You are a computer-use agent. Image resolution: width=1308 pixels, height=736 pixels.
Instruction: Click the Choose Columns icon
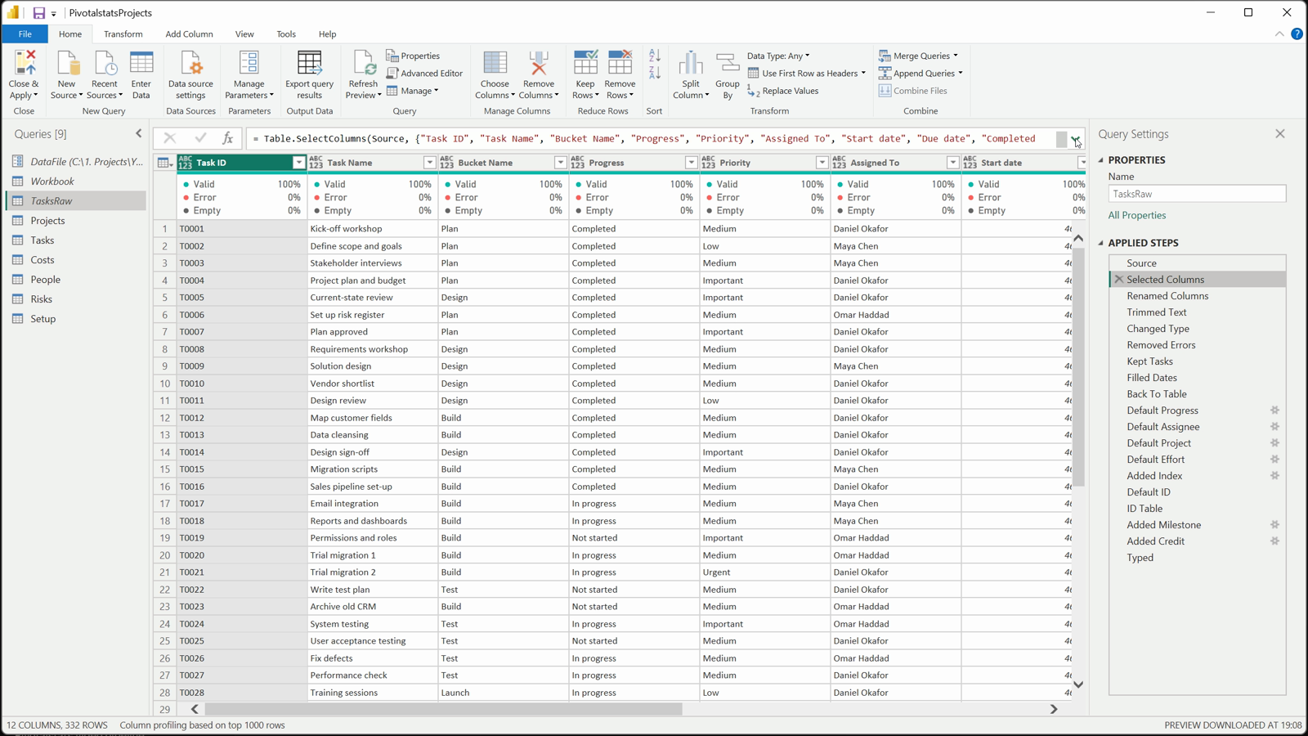[x=495, y=63]
